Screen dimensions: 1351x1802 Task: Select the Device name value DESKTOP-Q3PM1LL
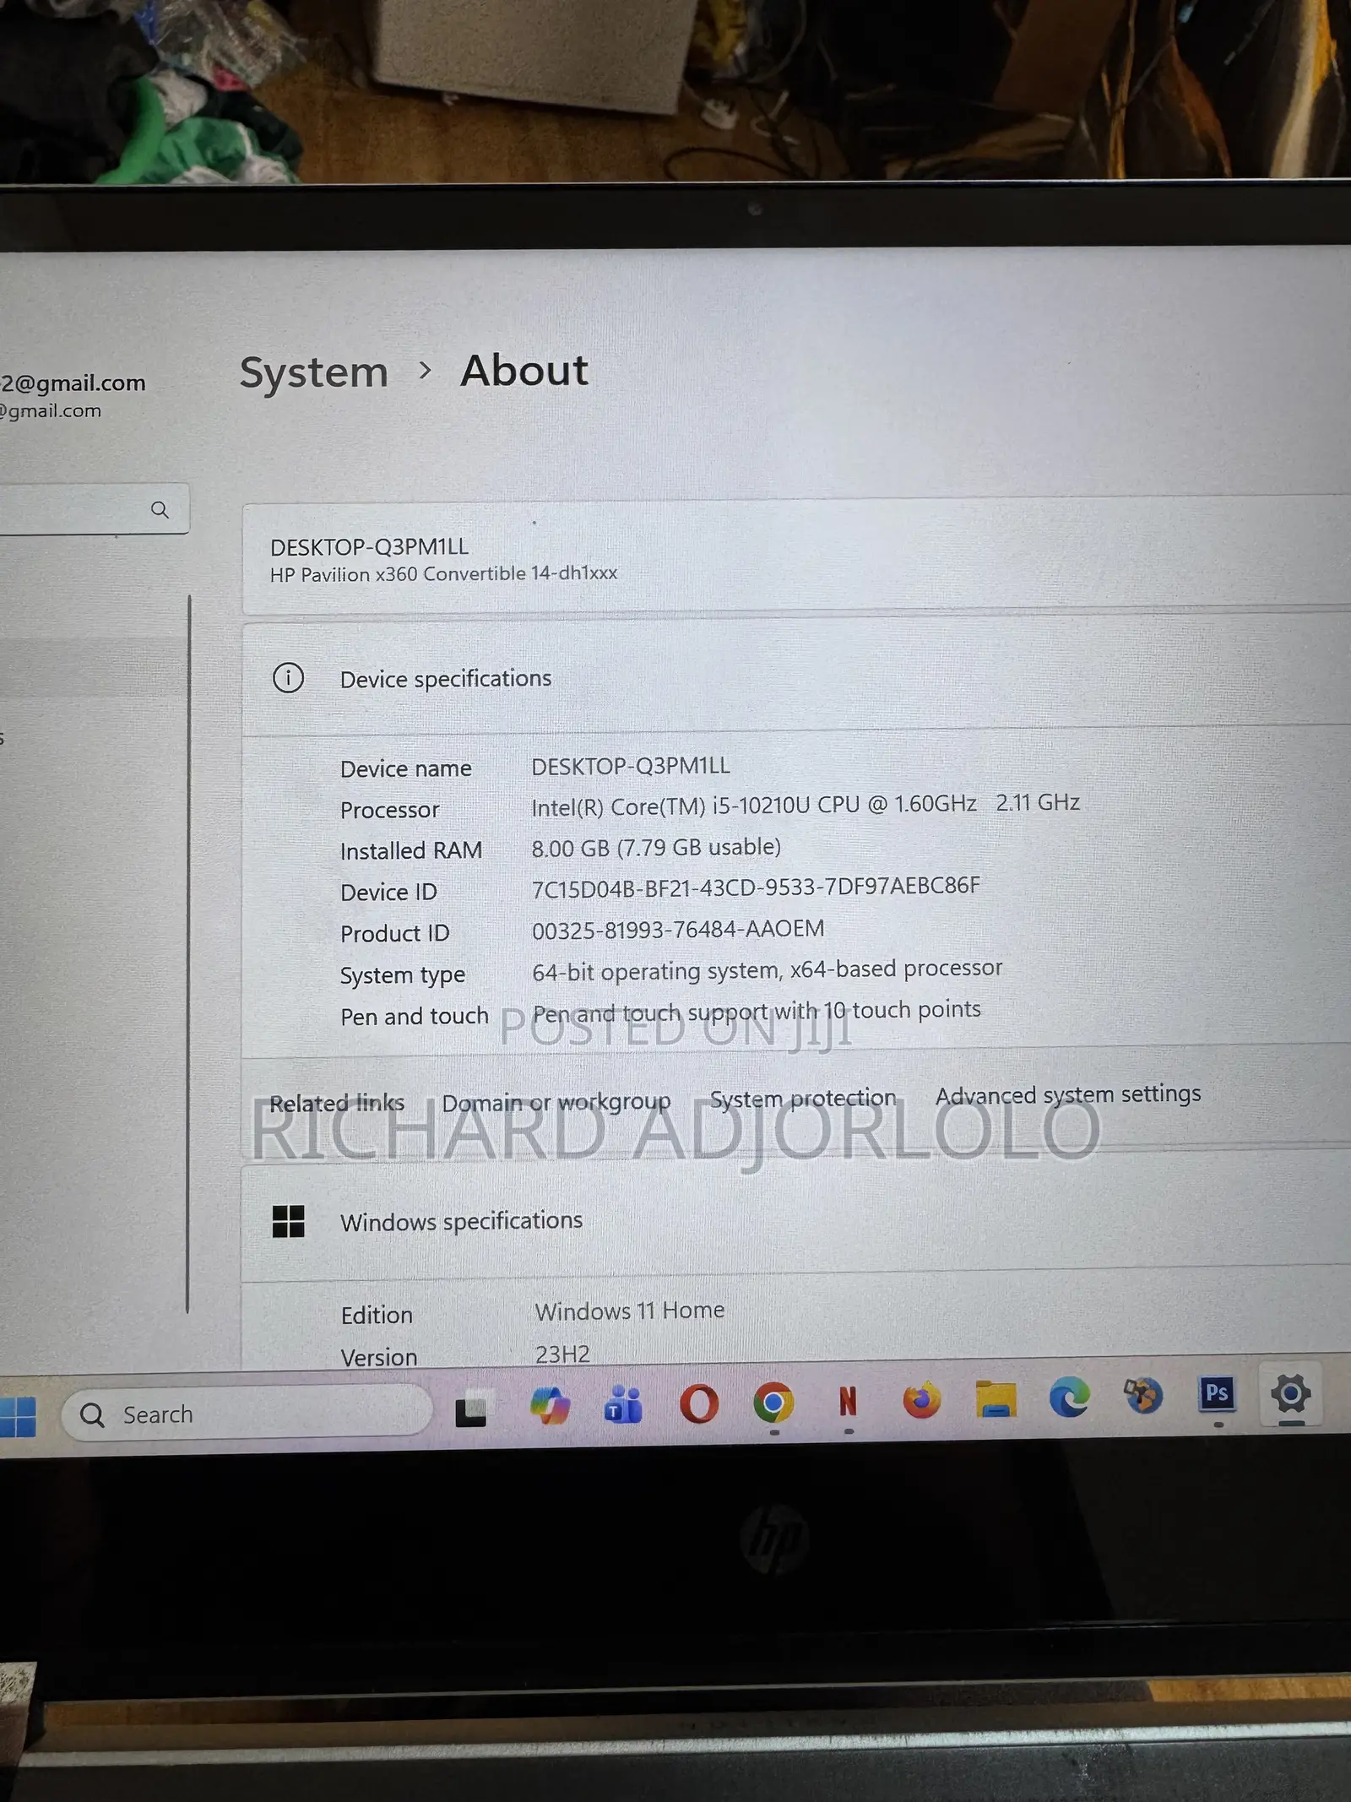631,766
